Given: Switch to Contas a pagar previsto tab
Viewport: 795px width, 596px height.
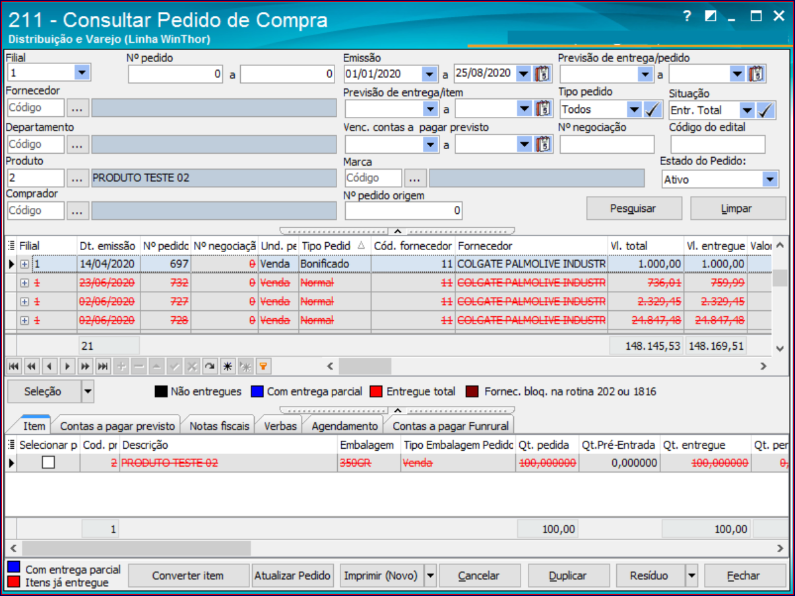Looking at the screenshot, I should click(x=117, y=426).
